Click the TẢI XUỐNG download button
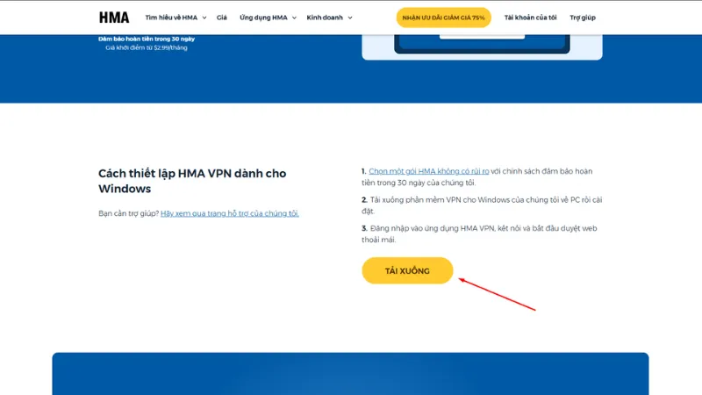 coord(407,270)
